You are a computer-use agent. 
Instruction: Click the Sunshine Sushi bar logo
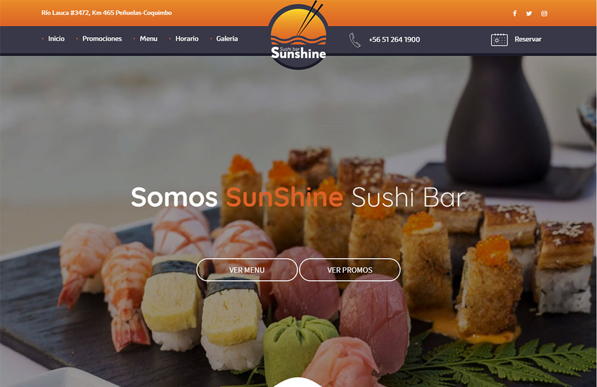[x=298, y=36]
